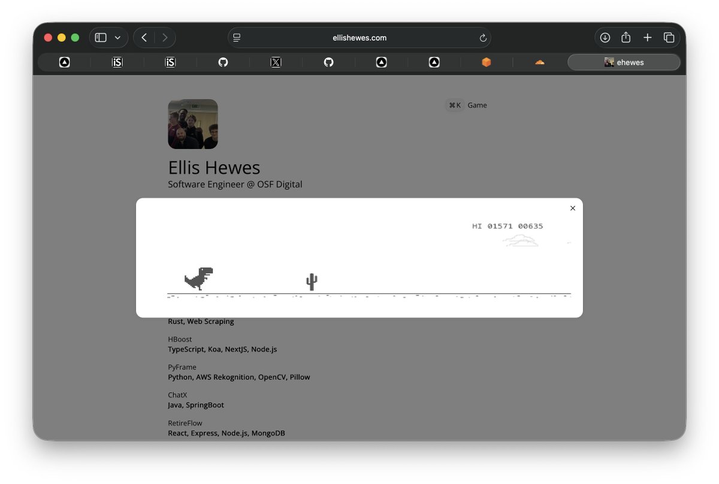719x484 pixels.
Task: Click the PyFrame project title
Action: coord(182,367)
